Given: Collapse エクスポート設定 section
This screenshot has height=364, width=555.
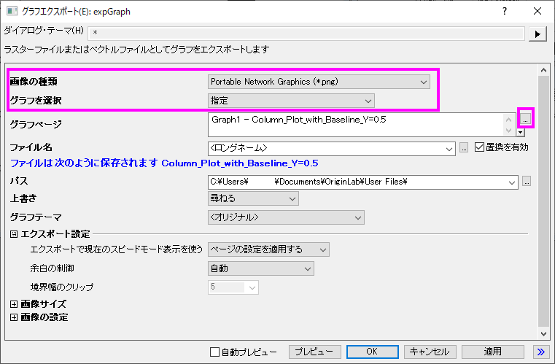Looking at the screenshot, I should (14, 234).
